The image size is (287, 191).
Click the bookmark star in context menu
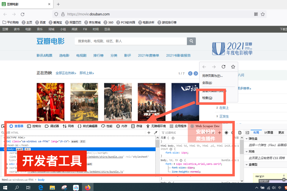[233, 67]
